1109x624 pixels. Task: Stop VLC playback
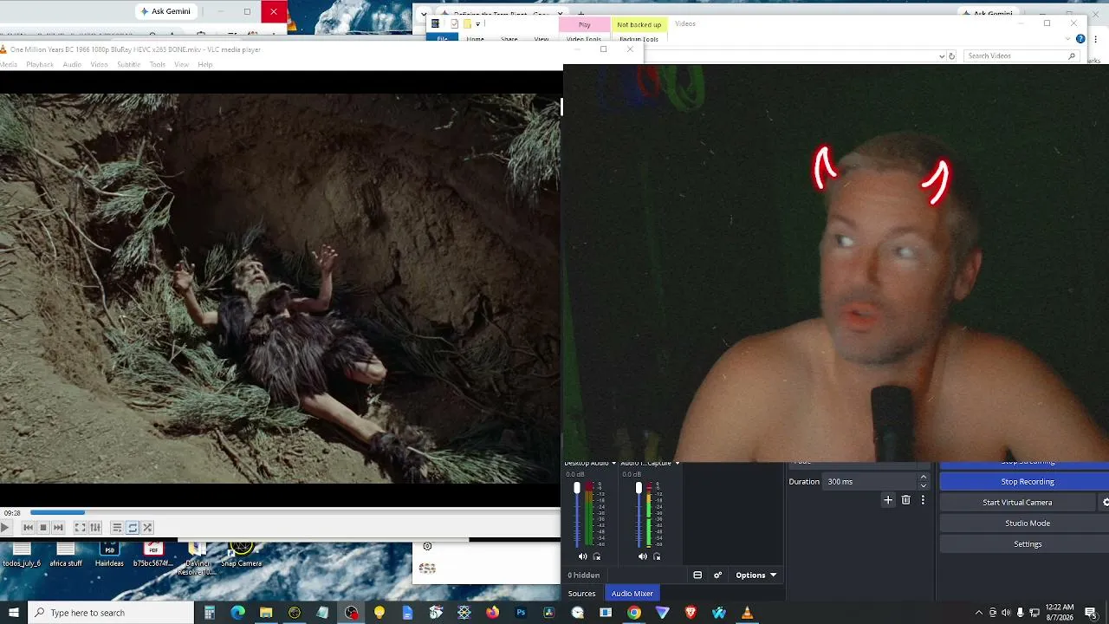tap(42, 527)
